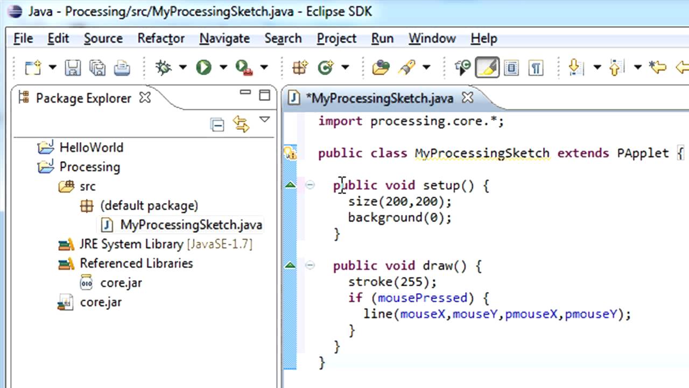
Task: Maximize the Package Explorer panel
Action: [x=264, y=95]
